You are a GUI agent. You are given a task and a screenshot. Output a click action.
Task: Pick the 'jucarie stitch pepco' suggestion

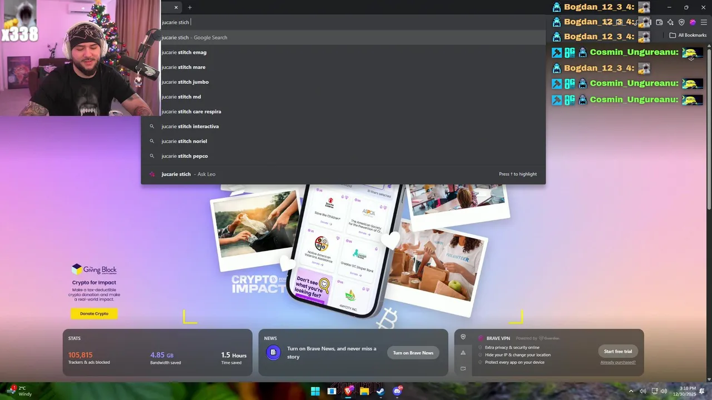click(x=343, y=156)
